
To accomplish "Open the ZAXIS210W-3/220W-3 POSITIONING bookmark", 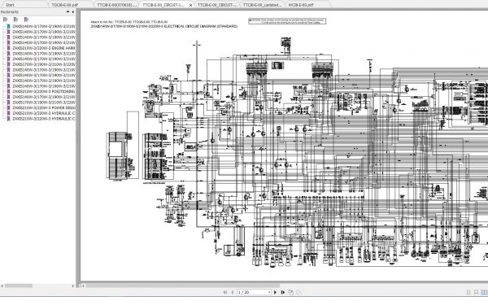I will coord(44,91).
